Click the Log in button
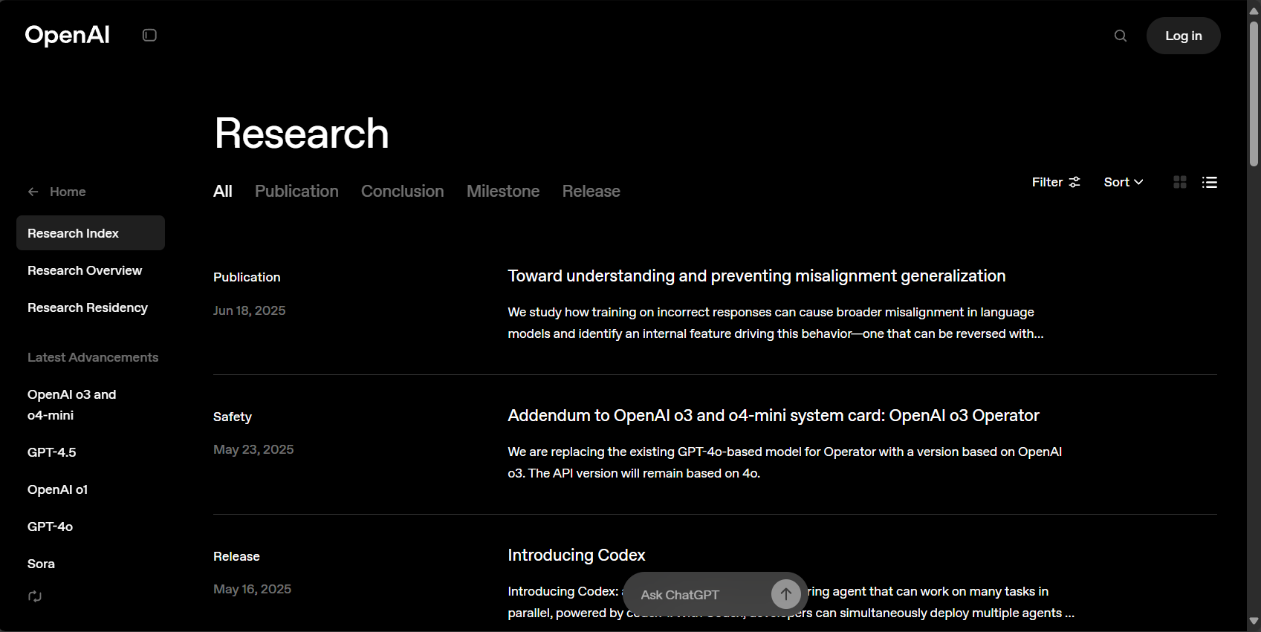 click(1183, 36)
